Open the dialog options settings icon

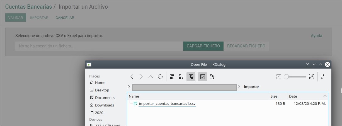click(x=323, y=77)
